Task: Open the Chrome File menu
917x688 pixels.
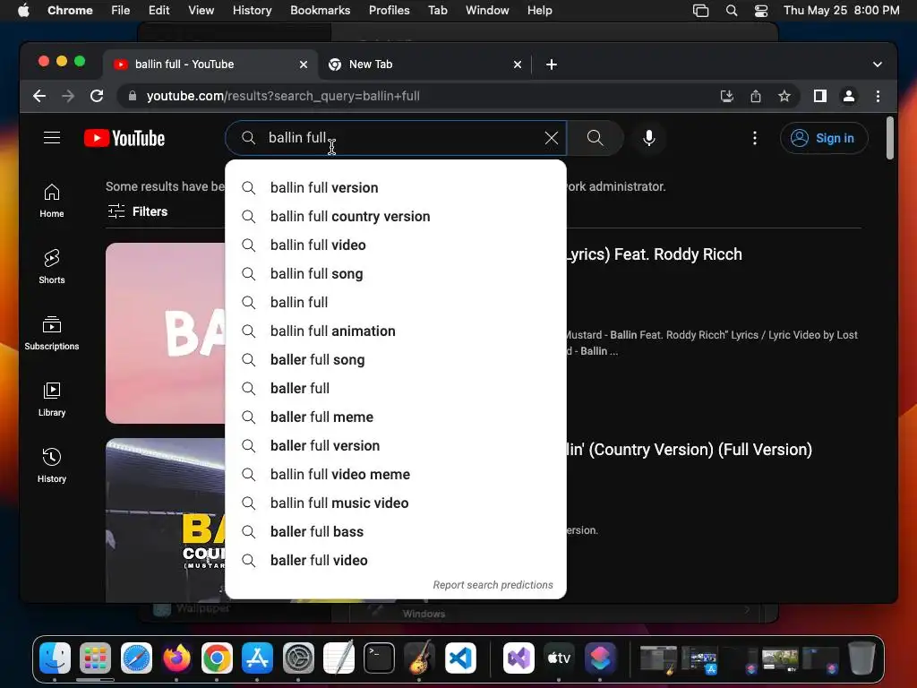Action: pos(121,11)
